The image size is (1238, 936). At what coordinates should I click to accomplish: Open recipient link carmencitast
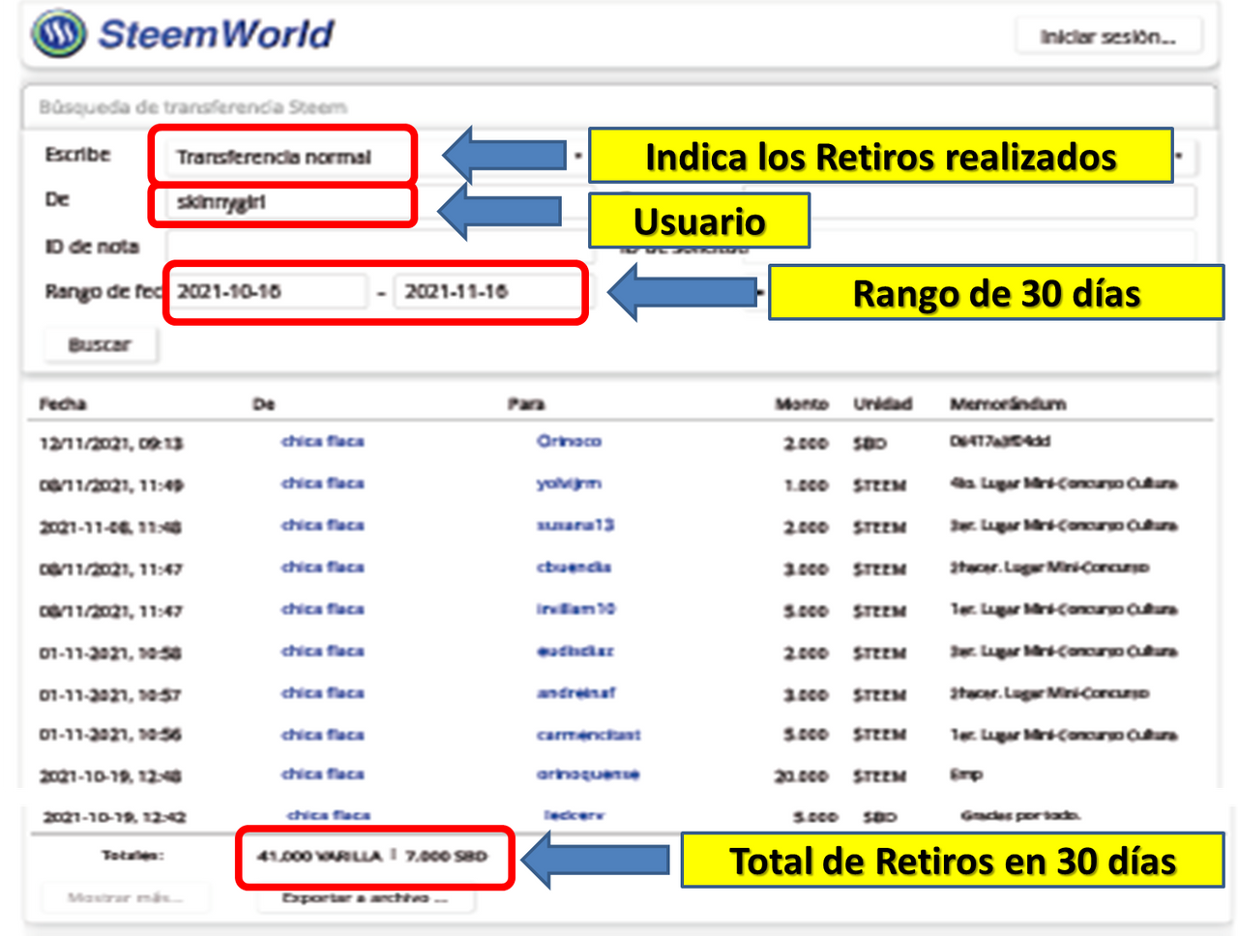point(589,735)
